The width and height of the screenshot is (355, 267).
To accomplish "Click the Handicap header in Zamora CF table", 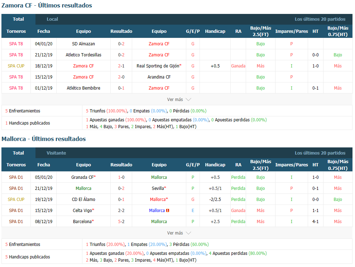I will (x=215, y=31).
